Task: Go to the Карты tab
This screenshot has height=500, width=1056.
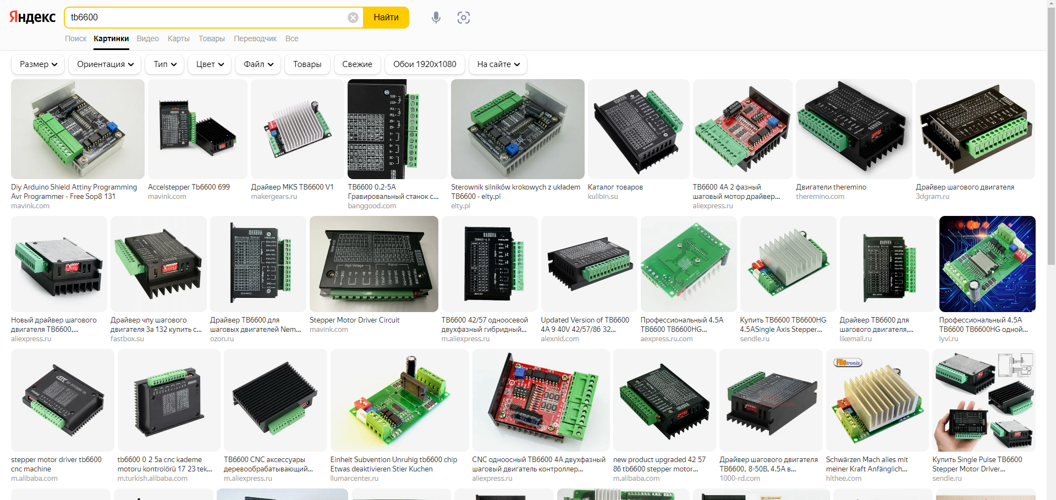Action: [x=179, y=38]
